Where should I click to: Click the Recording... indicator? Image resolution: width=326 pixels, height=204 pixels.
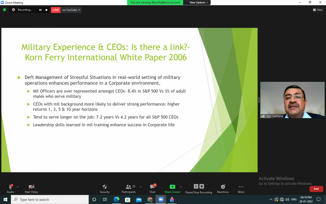22,10
